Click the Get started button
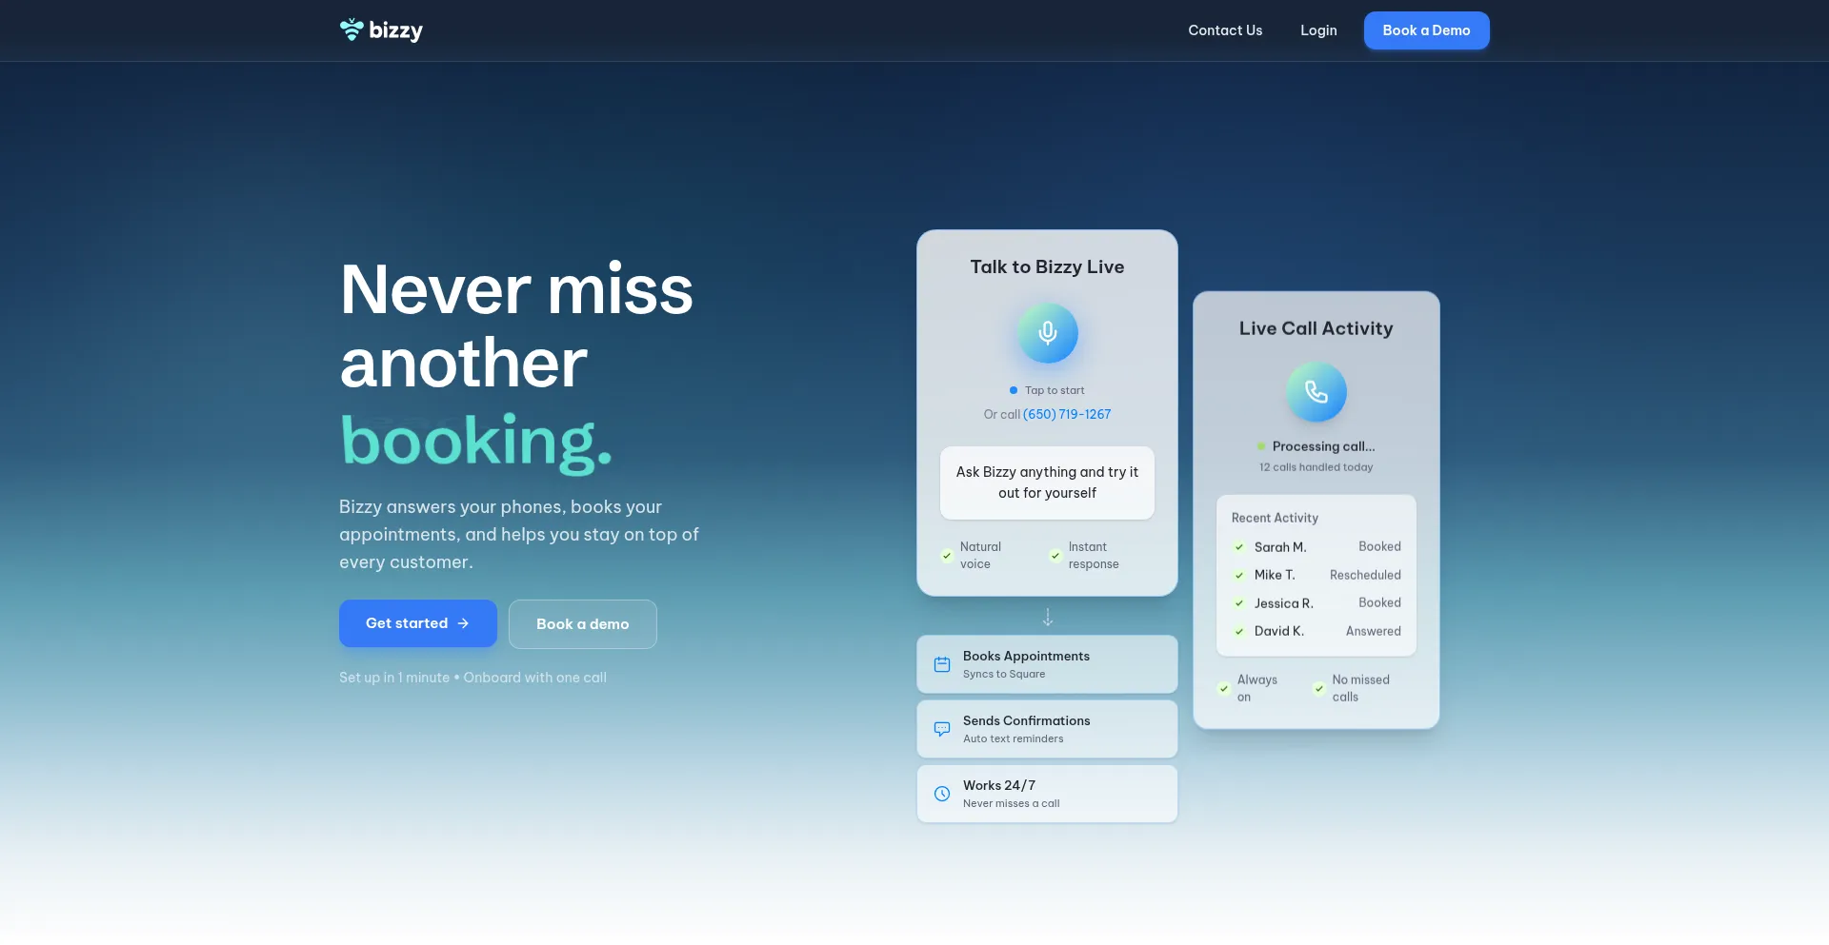Screen dimensions: 1829x945 pyautogui.click(x=417, y=623)
